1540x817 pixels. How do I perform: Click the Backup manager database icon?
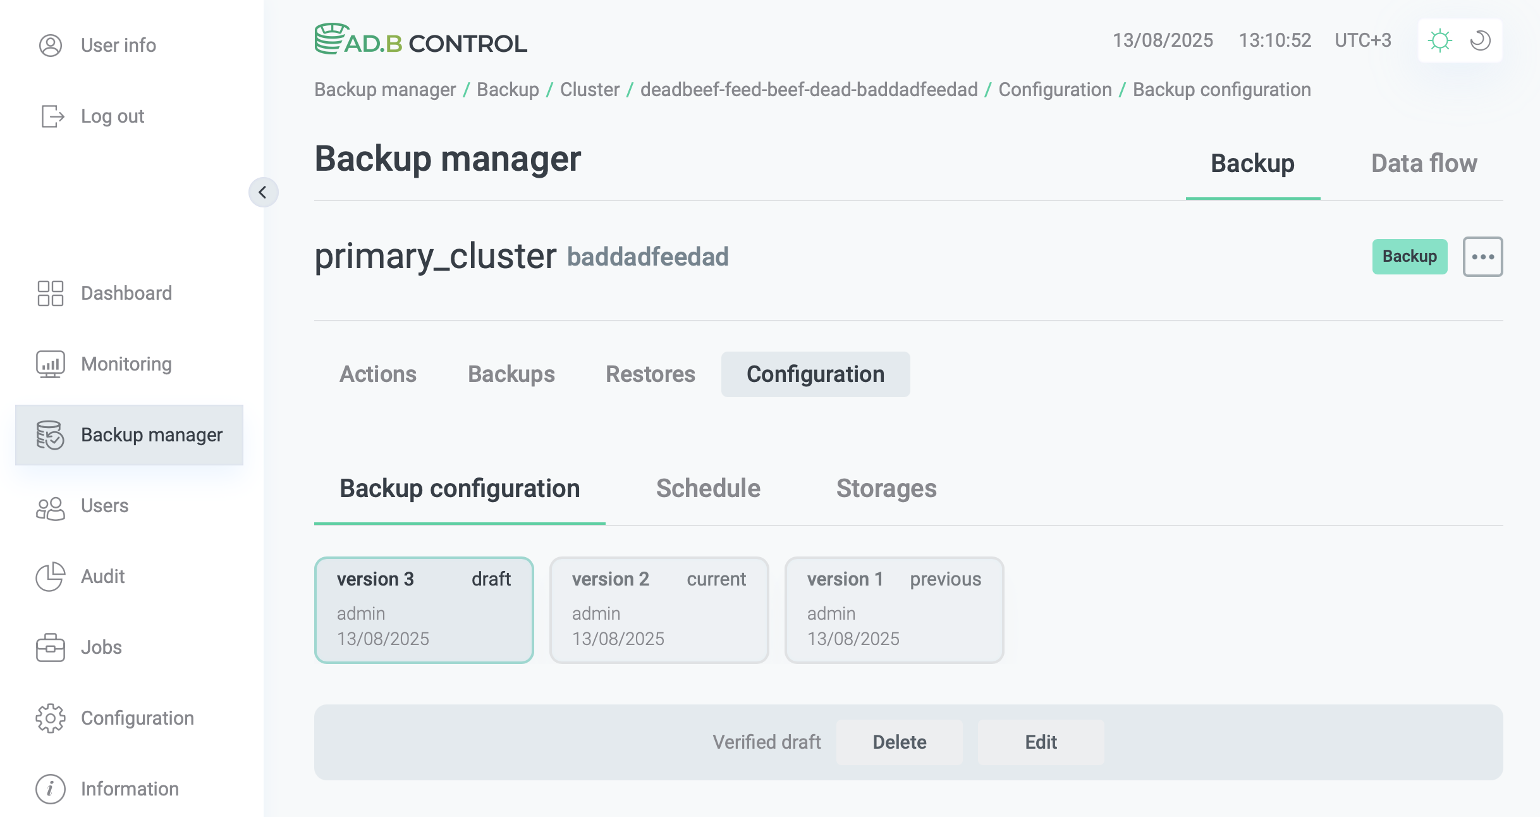point(51,434)
